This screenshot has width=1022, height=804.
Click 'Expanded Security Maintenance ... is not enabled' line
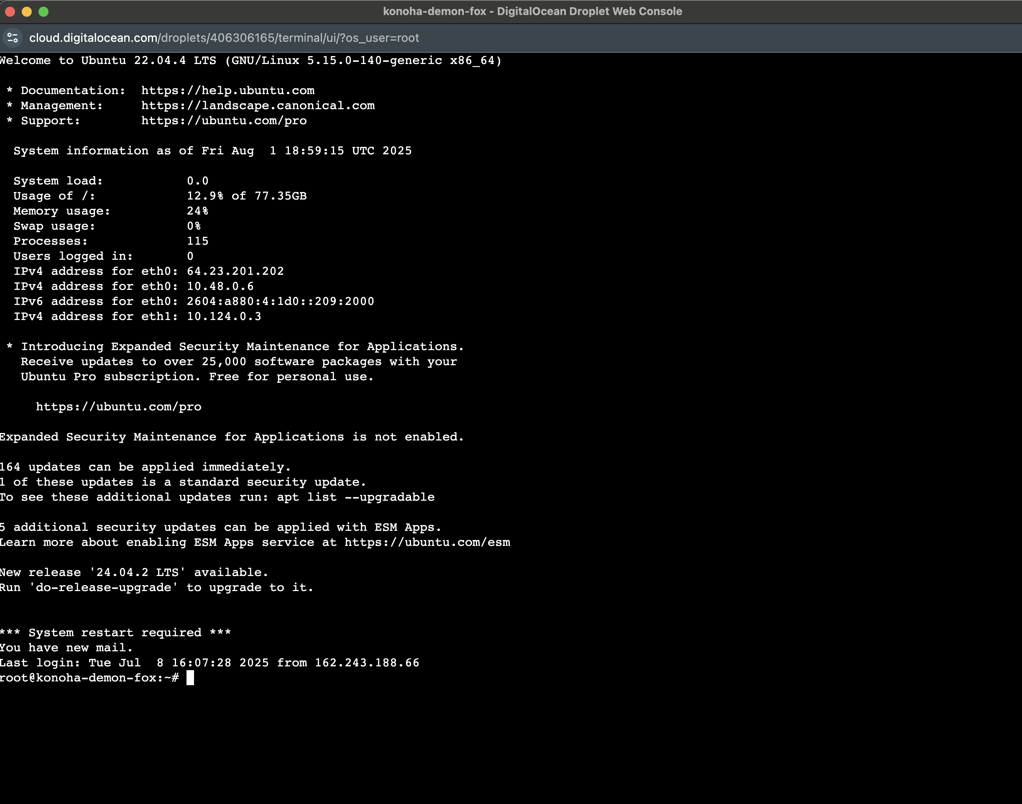232,437
